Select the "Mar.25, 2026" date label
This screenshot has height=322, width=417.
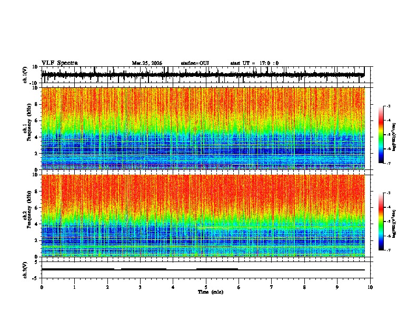pos(147,63)
